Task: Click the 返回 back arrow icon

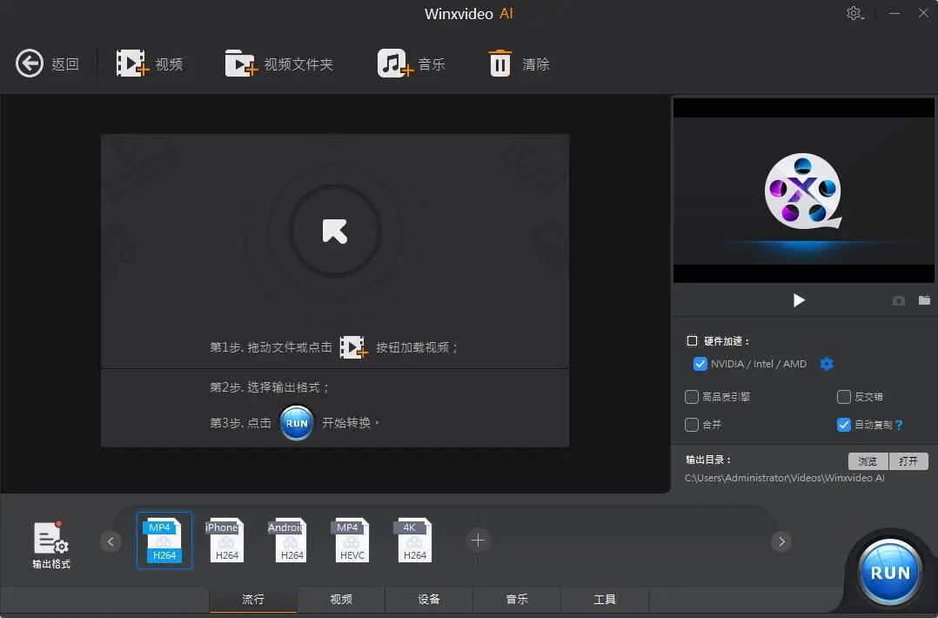Action: 29,62
